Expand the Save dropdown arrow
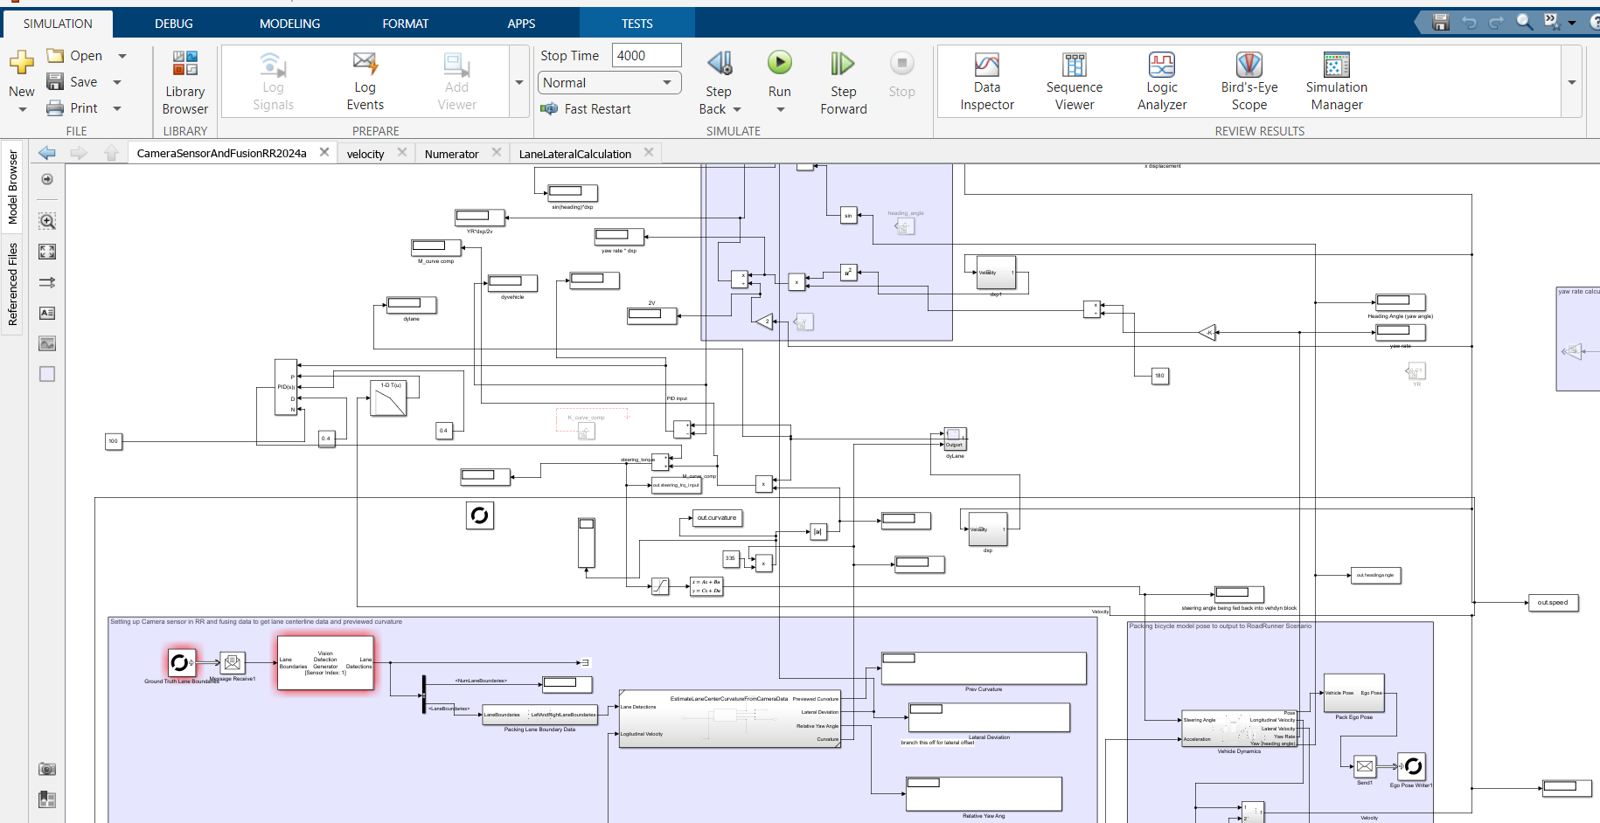The height and width of the screenshot is (823, 1600). pos(117,82)
